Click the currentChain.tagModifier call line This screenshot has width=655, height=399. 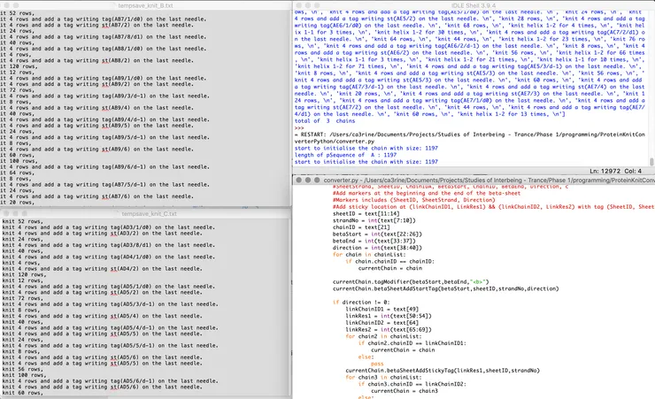coord(411,281)
